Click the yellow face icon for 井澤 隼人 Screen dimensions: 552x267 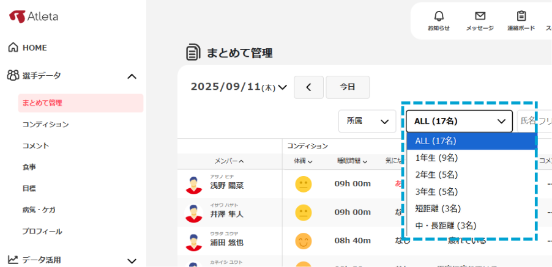pyautogui.click(x=303, y=213)
